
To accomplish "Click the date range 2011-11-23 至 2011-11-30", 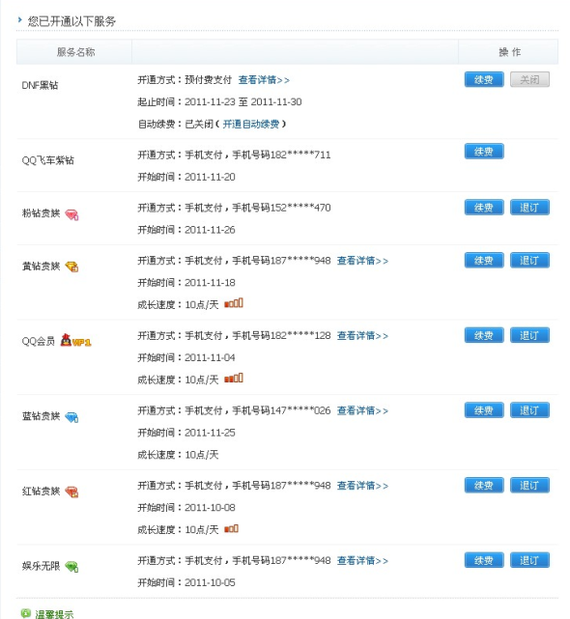I will tap(243, 102).
